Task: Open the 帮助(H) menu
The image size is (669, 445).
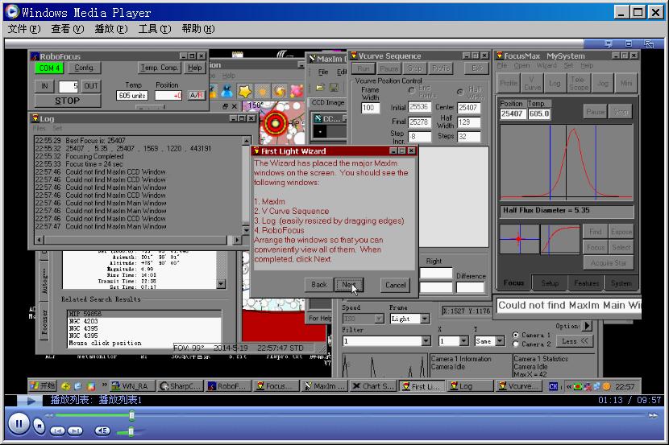Action: [198, 28]
